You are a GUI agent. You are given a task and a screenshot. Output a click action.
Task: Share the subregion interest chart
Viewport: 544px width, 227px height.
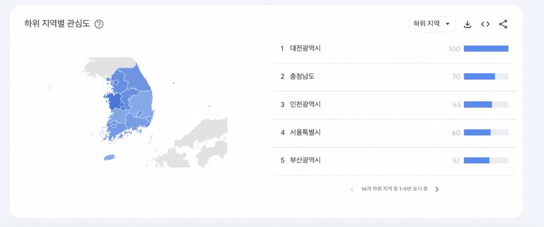503,24
